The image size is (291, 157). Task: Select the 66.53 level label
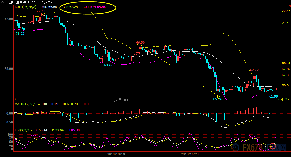tap(286, 85)
